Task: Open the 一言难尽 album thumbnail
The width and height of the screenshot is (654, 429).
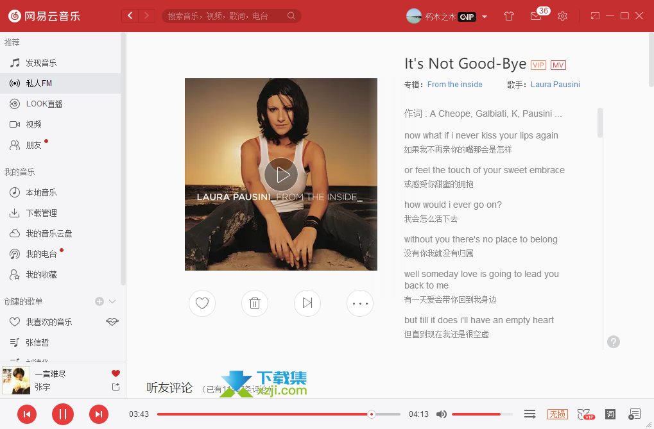Action: (16, 380)
